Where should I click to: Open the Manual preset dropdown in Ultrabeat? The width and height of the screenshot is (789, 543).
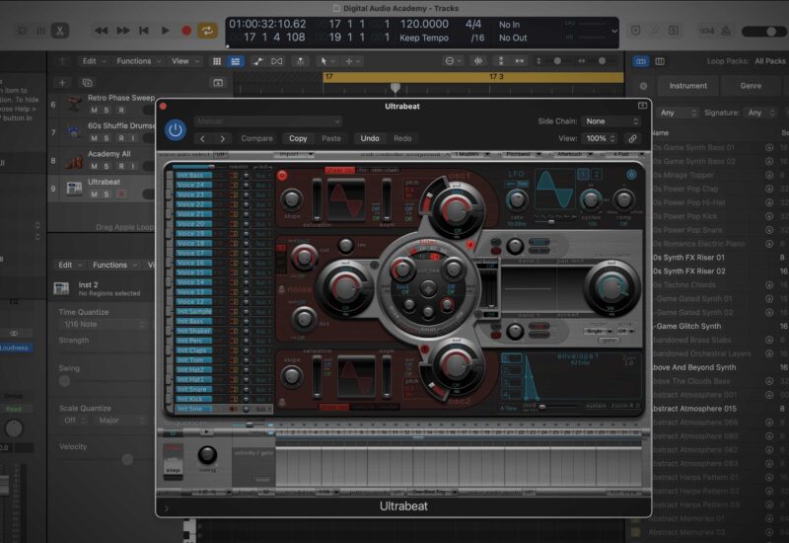click(x=268, y=121)
